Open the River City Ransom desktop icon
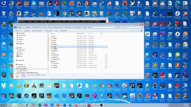Viewport: 191px width, 107px height. pyautogui.click(x=178, y=97)
